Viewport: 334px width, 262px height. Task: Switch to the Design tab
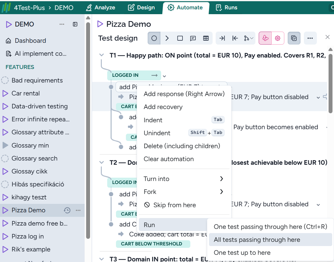click(142, 8)
